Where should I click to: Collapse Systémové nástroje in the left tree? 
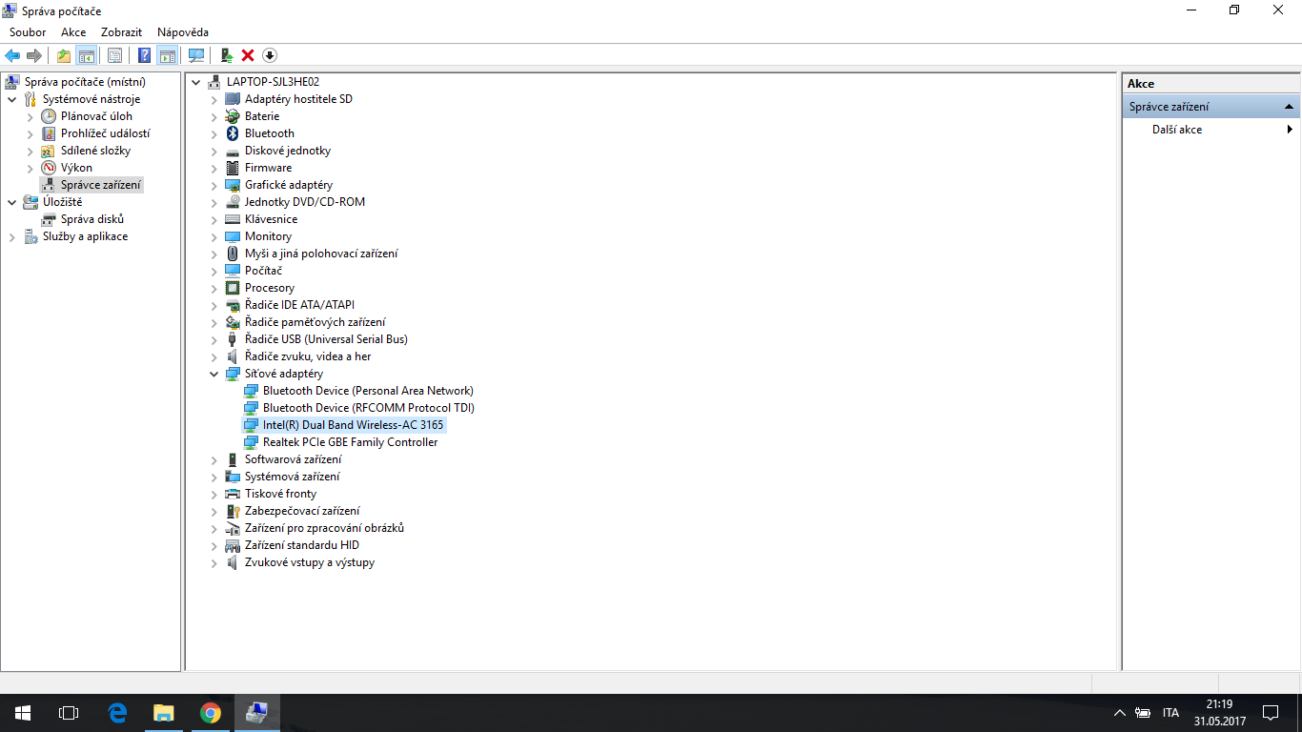pos(12,99)
